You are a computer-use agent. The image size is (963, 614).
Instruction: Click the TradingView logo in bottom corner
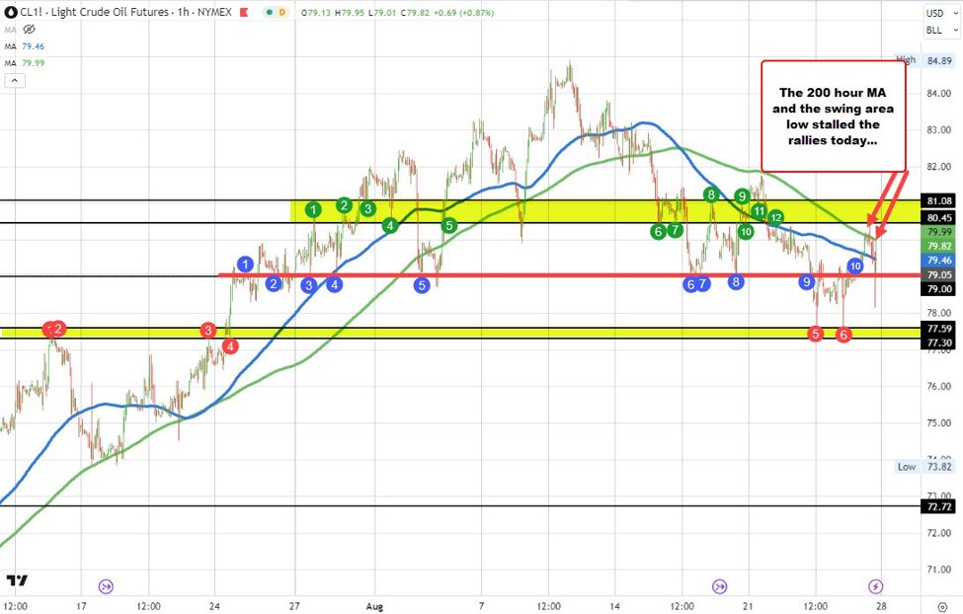(15, 580)
